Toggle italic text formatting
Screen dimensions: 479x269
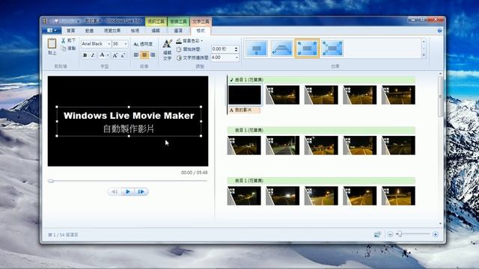93,55
